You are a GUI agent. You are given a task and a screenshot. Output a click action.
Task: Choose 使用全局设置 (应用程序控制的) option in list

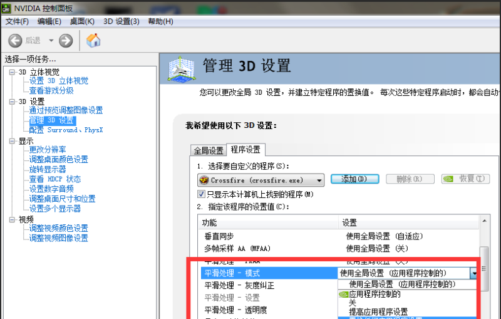[x=408, y=284]
